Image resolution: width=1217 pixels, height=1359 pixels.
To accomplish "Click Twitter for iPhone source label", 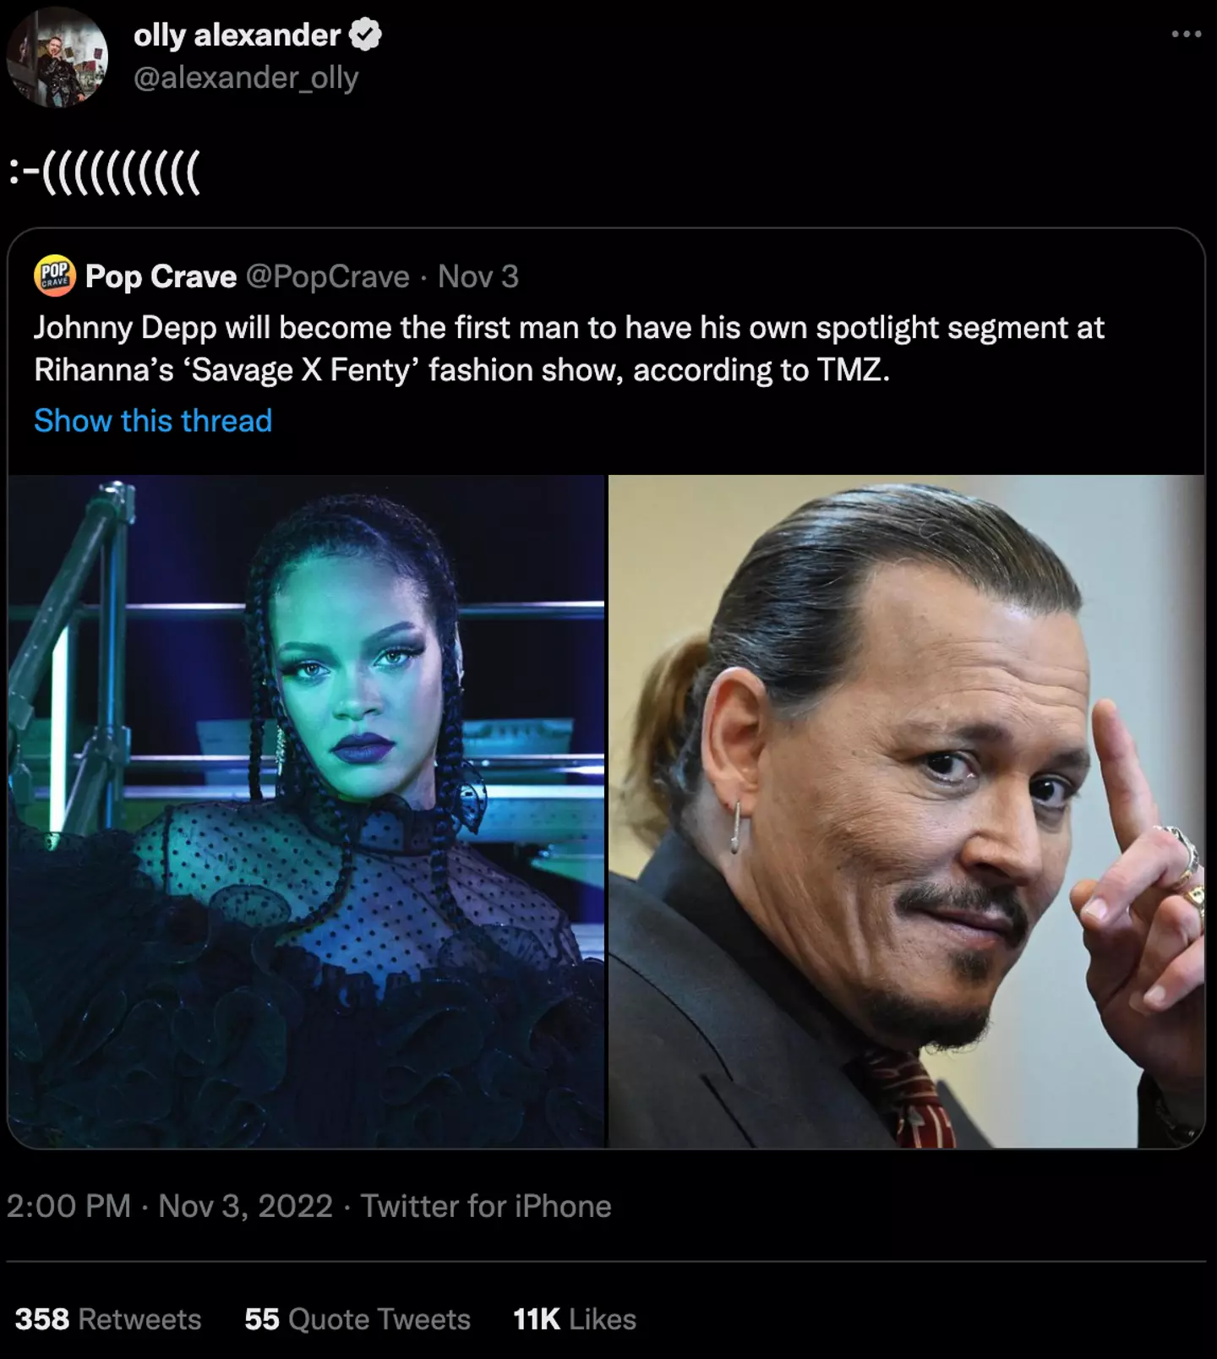I will click(x=486, y=1206).
